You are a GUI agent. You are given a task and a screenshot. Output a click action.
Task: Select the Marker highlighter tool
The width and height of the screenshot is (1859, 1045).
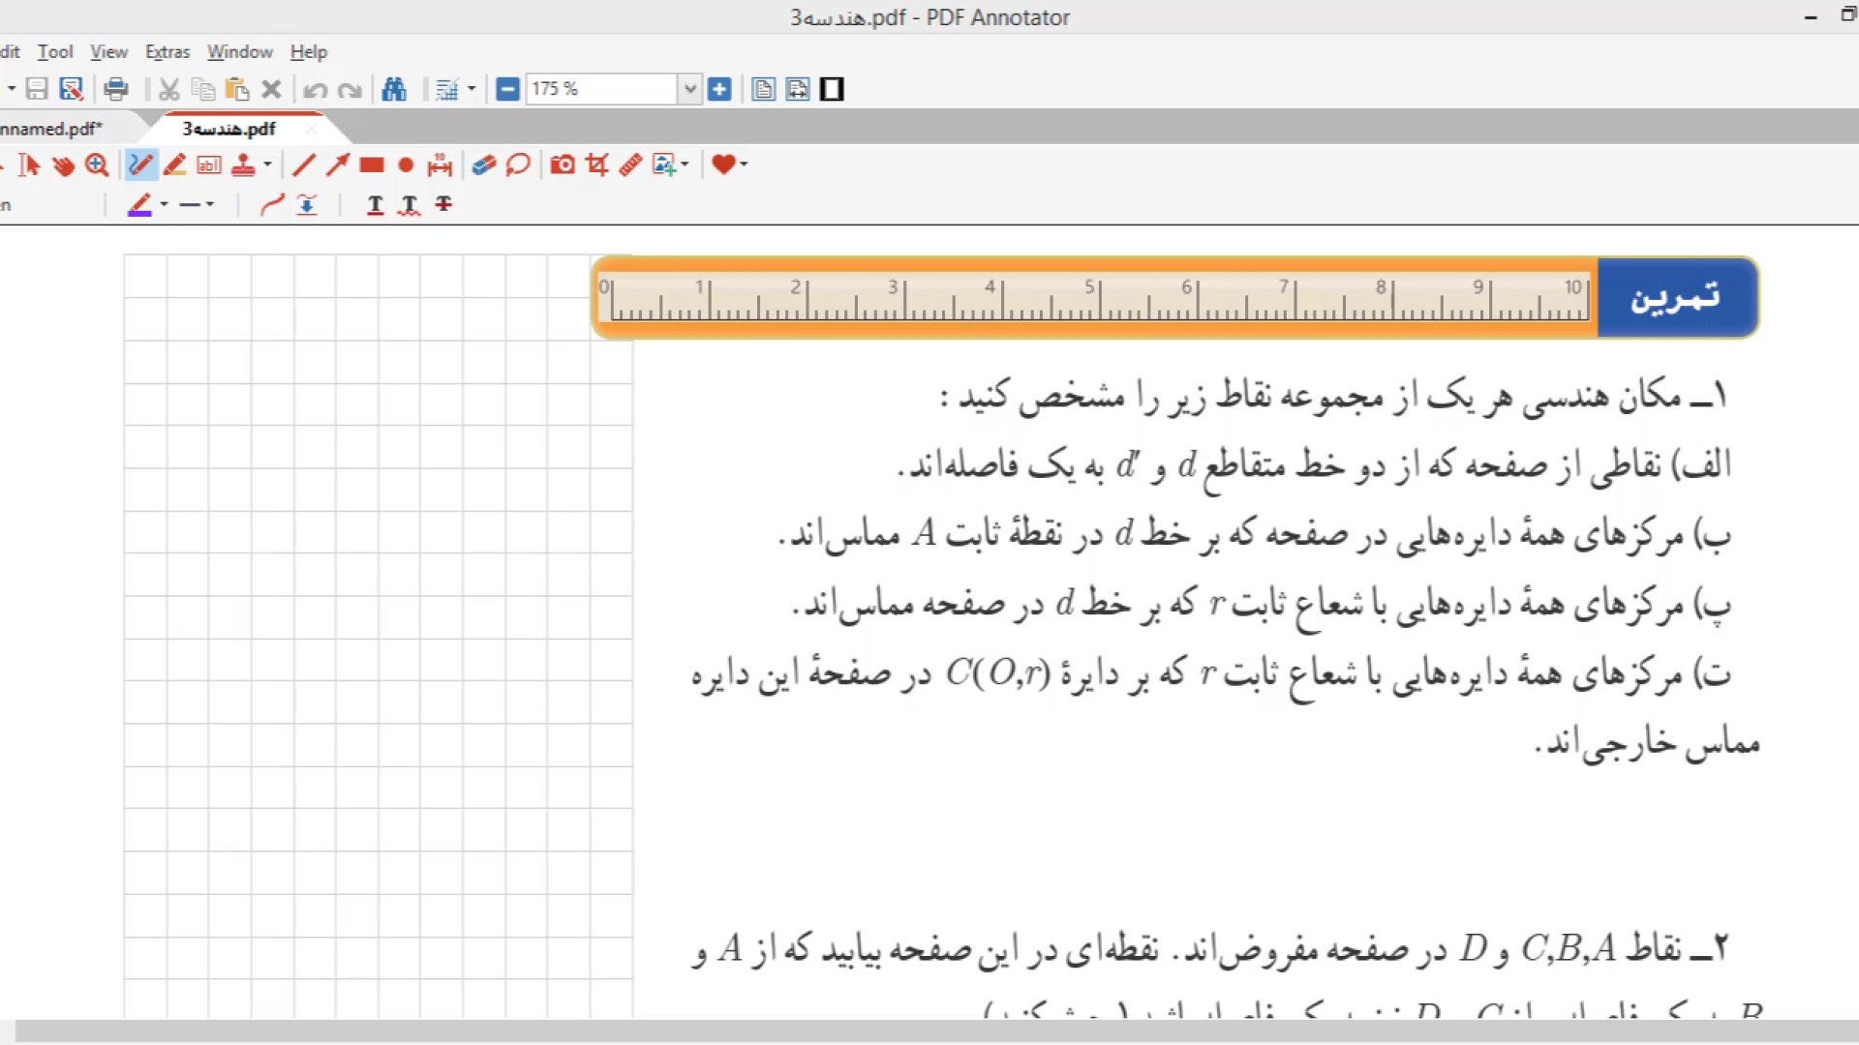coord(175,165)
